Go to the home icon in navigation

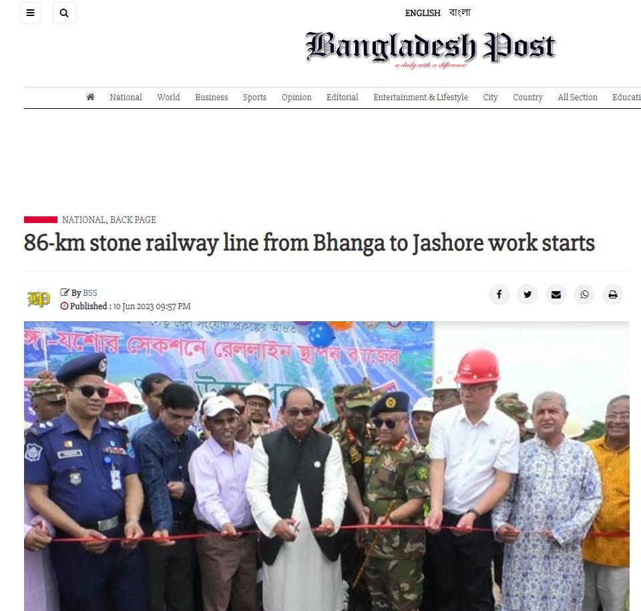click(90, 97)
